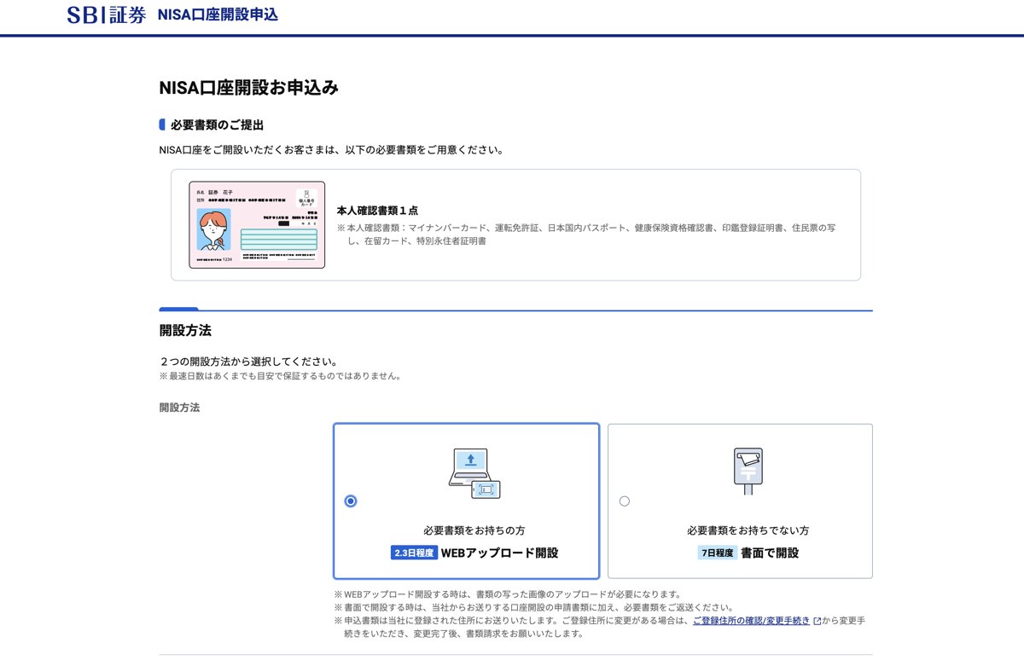Click external link icon beside address link
Screen dimensions: 1024x666
click(x=817, y=622)
